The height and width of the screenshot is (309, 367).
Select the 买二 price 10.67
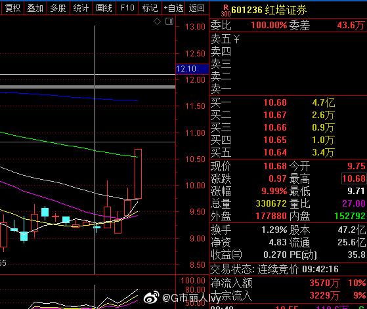[x=275, y=115]
